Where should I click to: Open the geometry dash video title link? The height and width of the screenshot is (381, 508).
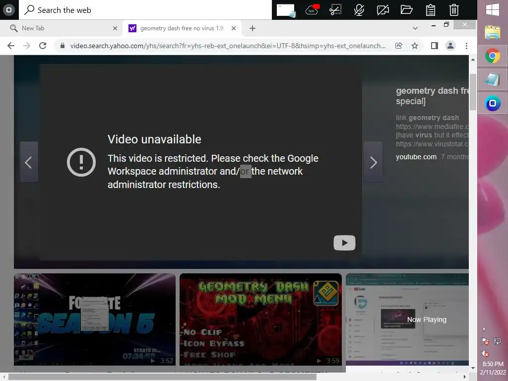[432, 96]
